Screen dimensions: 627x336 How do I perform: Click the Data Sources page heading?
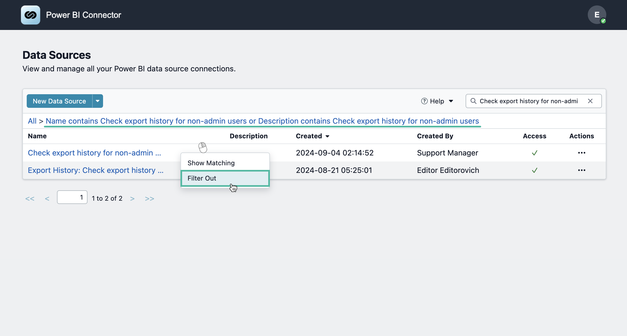(56, 55)
